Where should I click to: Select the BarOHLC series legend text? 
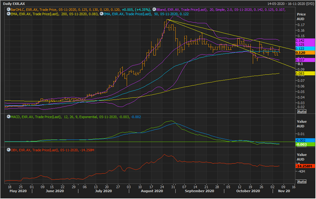[x=65, y=9]
